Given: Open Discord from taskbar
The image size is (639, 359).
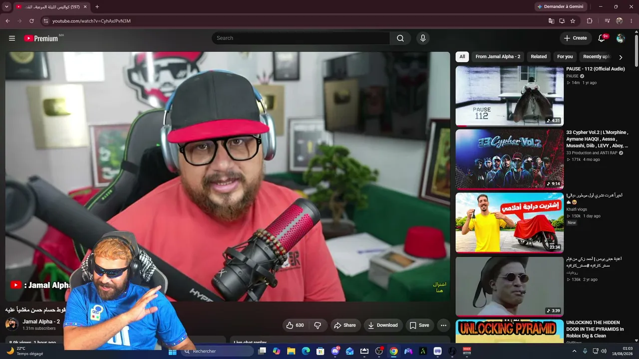Looking at the screenshot, I should tap(335, 352).
